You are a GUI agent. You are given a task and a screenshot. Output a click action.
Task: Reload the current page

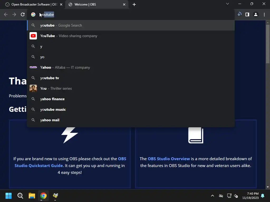pos(23,15)
